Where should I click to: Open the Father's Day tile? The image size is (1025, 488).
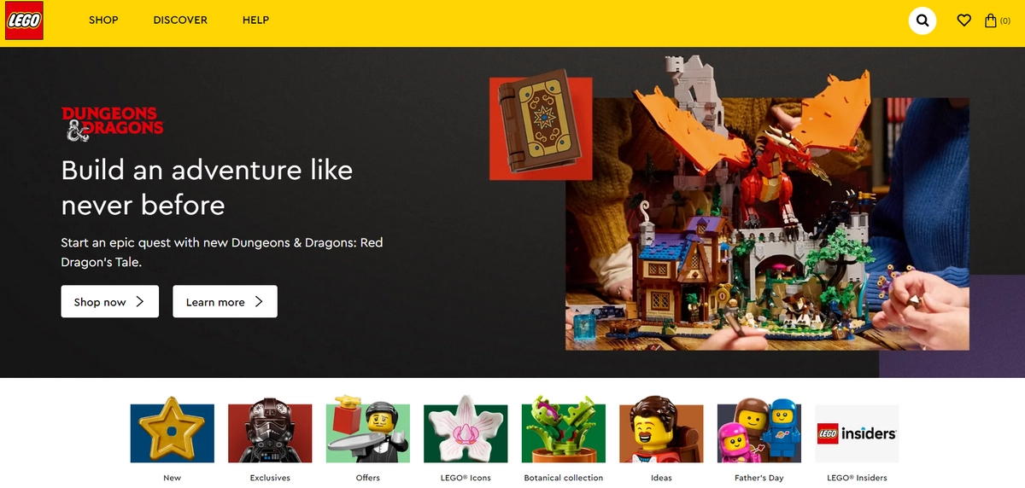tap(759, 433)
